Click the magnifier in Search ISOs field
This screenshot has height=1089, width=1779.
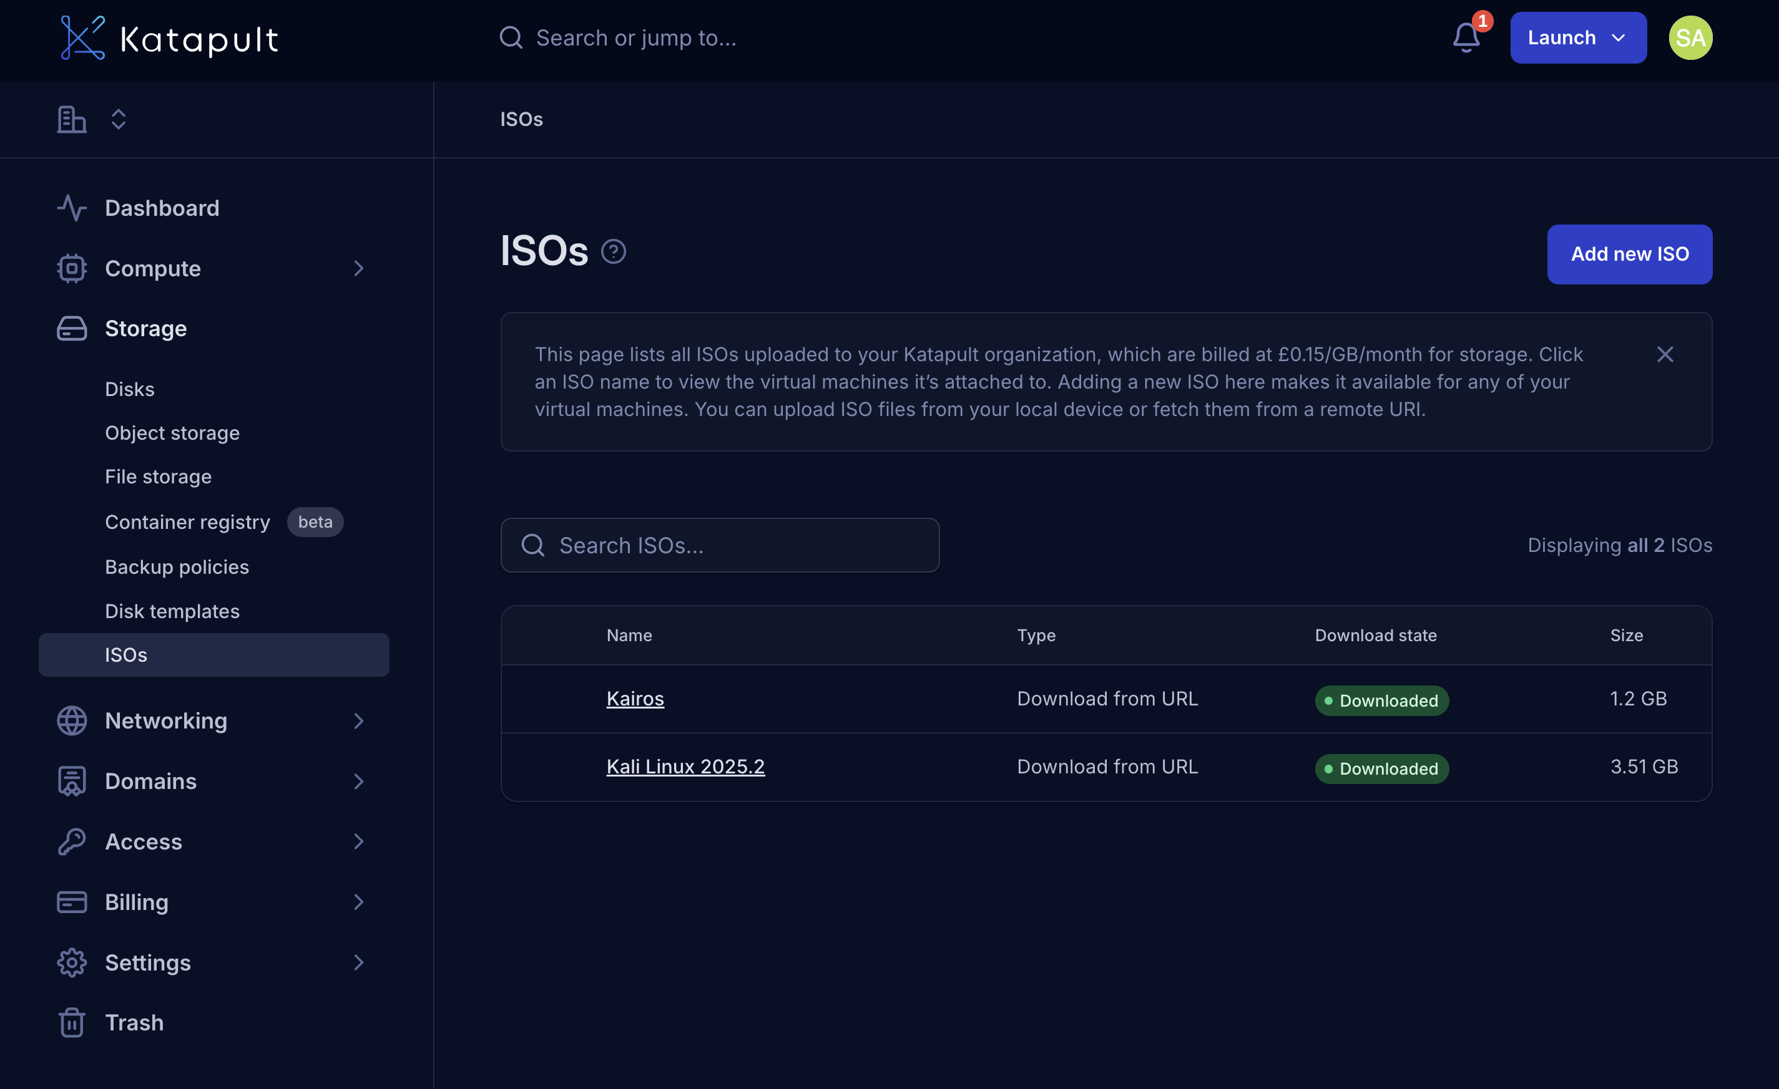533,545
